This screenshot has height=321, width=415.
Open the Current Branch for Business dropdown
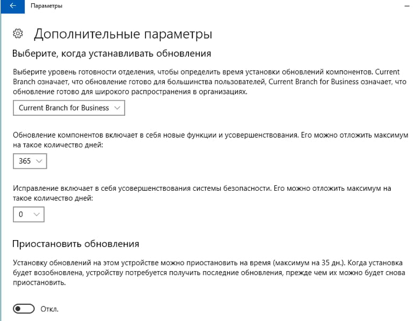(x=69, y=108)
